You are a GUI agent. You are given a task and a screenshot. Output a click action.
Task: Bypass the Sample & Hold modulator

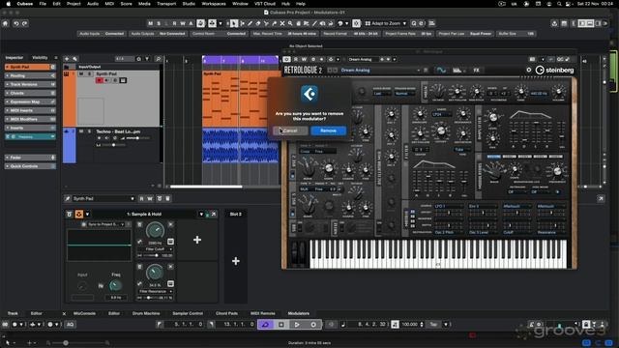click(x=69, y=214)
